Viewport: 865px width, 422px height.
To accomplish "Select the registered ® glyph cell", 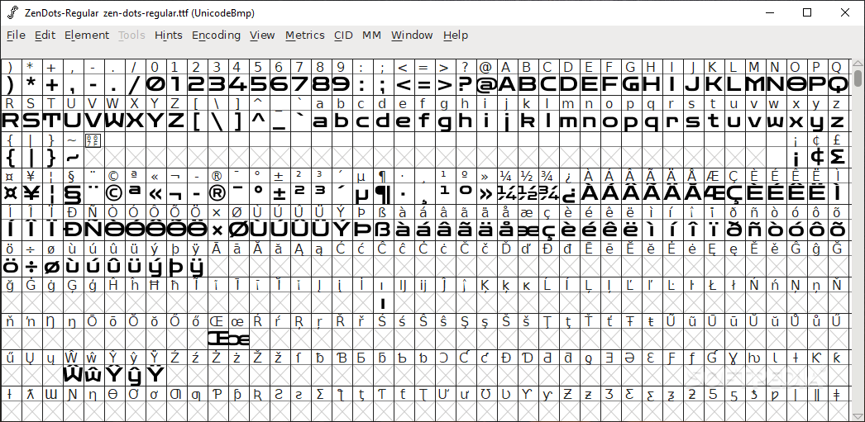I will pyautogui.click(x=217, y=193).
